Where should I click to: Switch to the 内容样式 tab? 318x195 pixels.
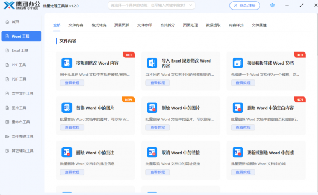[x=236, y=25]
